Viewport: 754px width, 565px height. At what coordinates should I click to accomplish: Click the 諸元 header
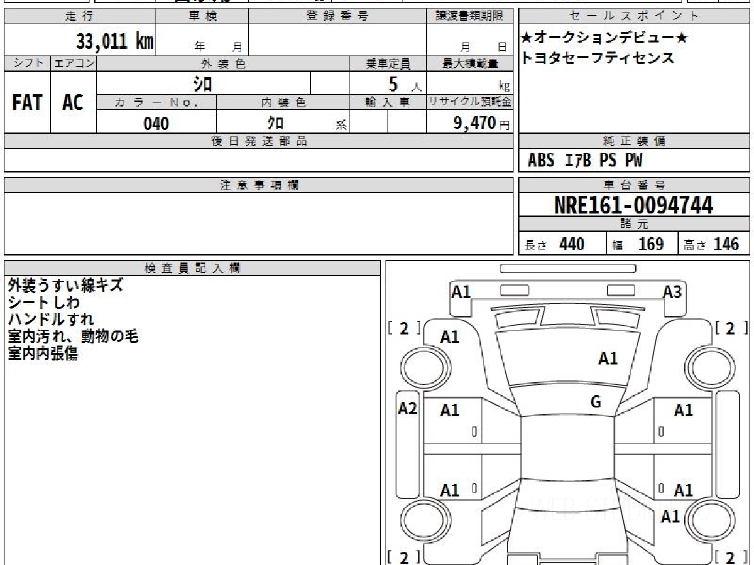pos(634,224)
